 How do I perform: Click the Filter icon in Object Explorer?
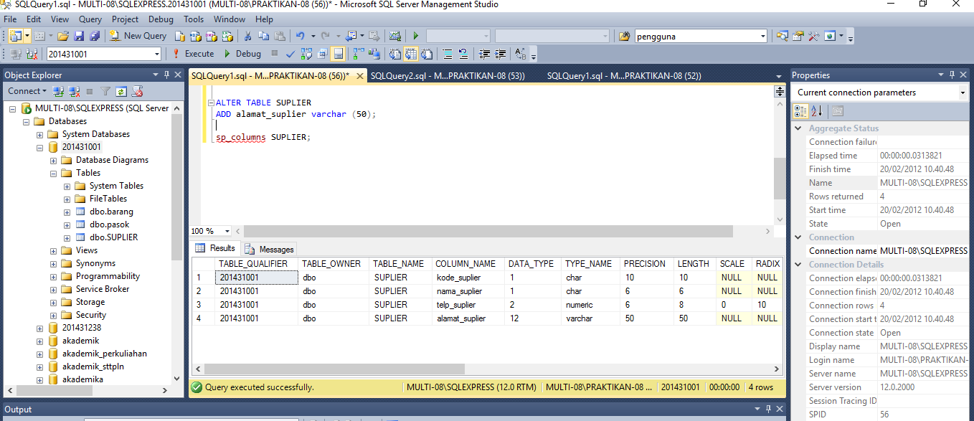[105, 91]
